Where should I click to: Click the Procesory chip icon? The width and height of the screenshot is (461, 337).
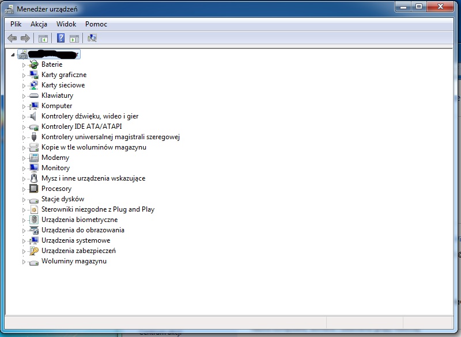coord(34,189)
